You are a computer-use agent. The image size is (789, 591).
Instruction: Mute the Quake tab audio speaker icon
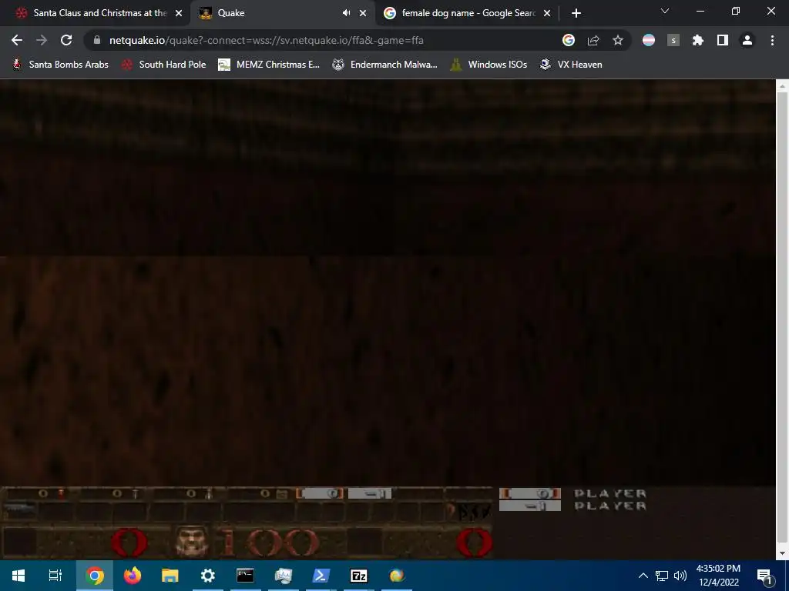[x=346, y=13]
